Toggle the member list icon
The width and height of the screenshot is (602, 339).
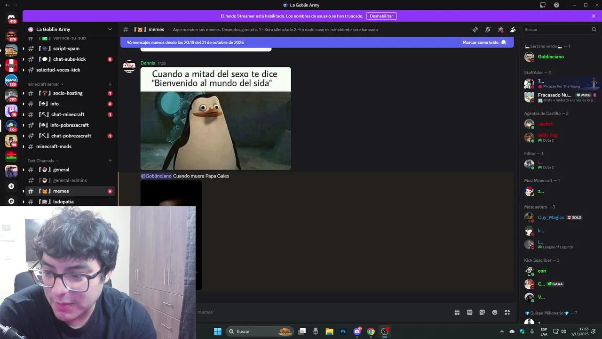coord(513,29)
